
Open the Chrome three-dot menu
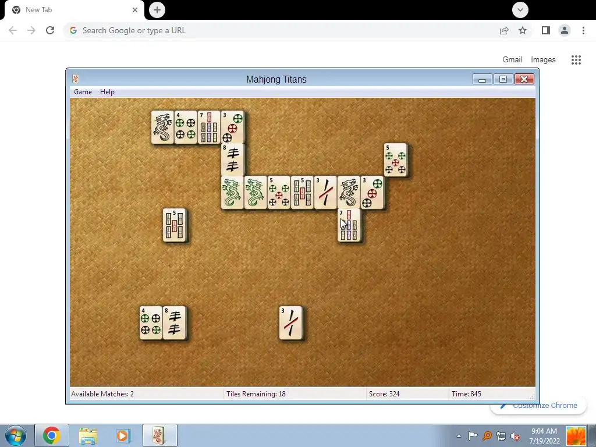click(583, 30)
